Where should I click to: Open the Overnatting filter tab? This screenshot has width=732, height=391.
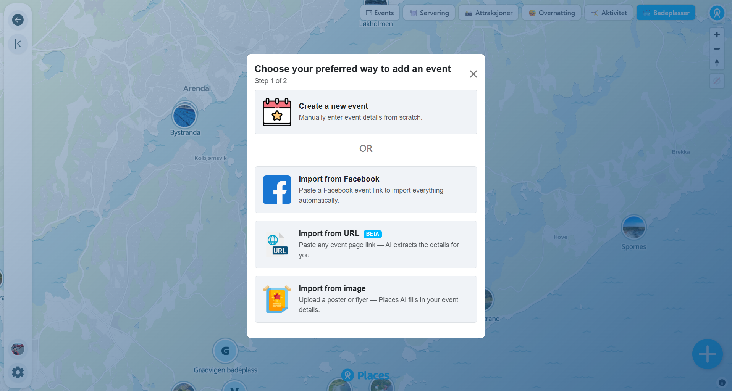551,13
